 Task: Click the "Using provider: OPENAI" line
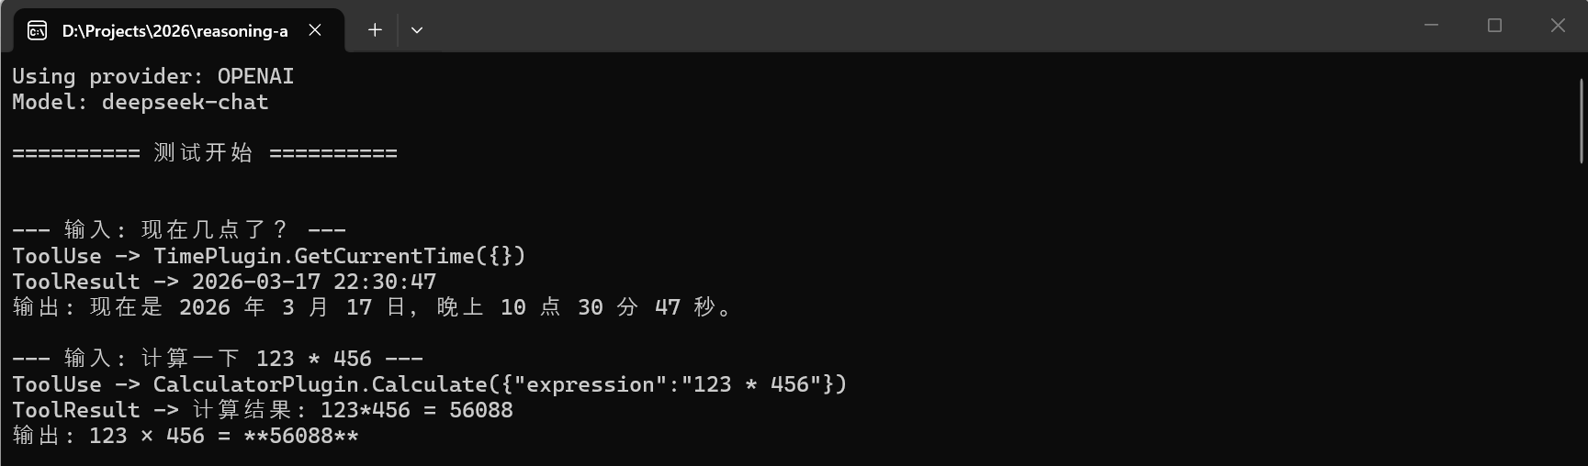coord(153,76)
